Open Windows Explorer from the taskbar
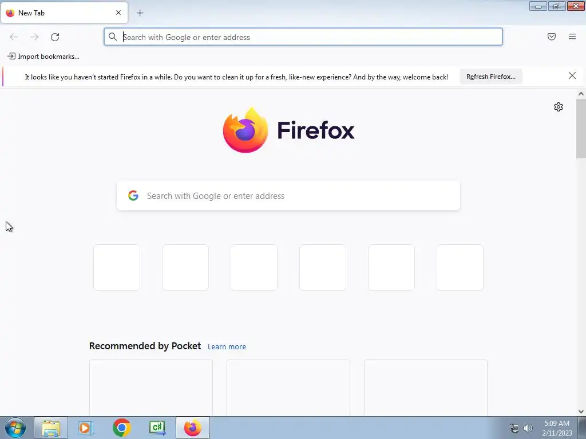586x439 pixels. pos(51,428)
